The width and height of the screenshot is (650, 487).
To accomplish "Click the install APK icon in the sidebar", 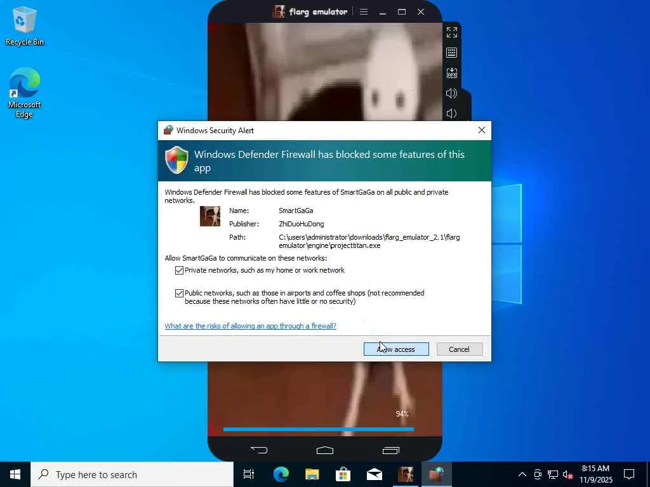I will [x=451, y=73].
